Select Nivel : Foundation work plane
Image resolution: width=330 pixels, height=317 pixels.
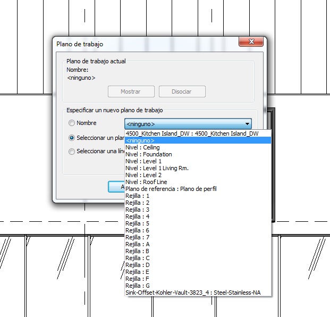coord(148,154)
